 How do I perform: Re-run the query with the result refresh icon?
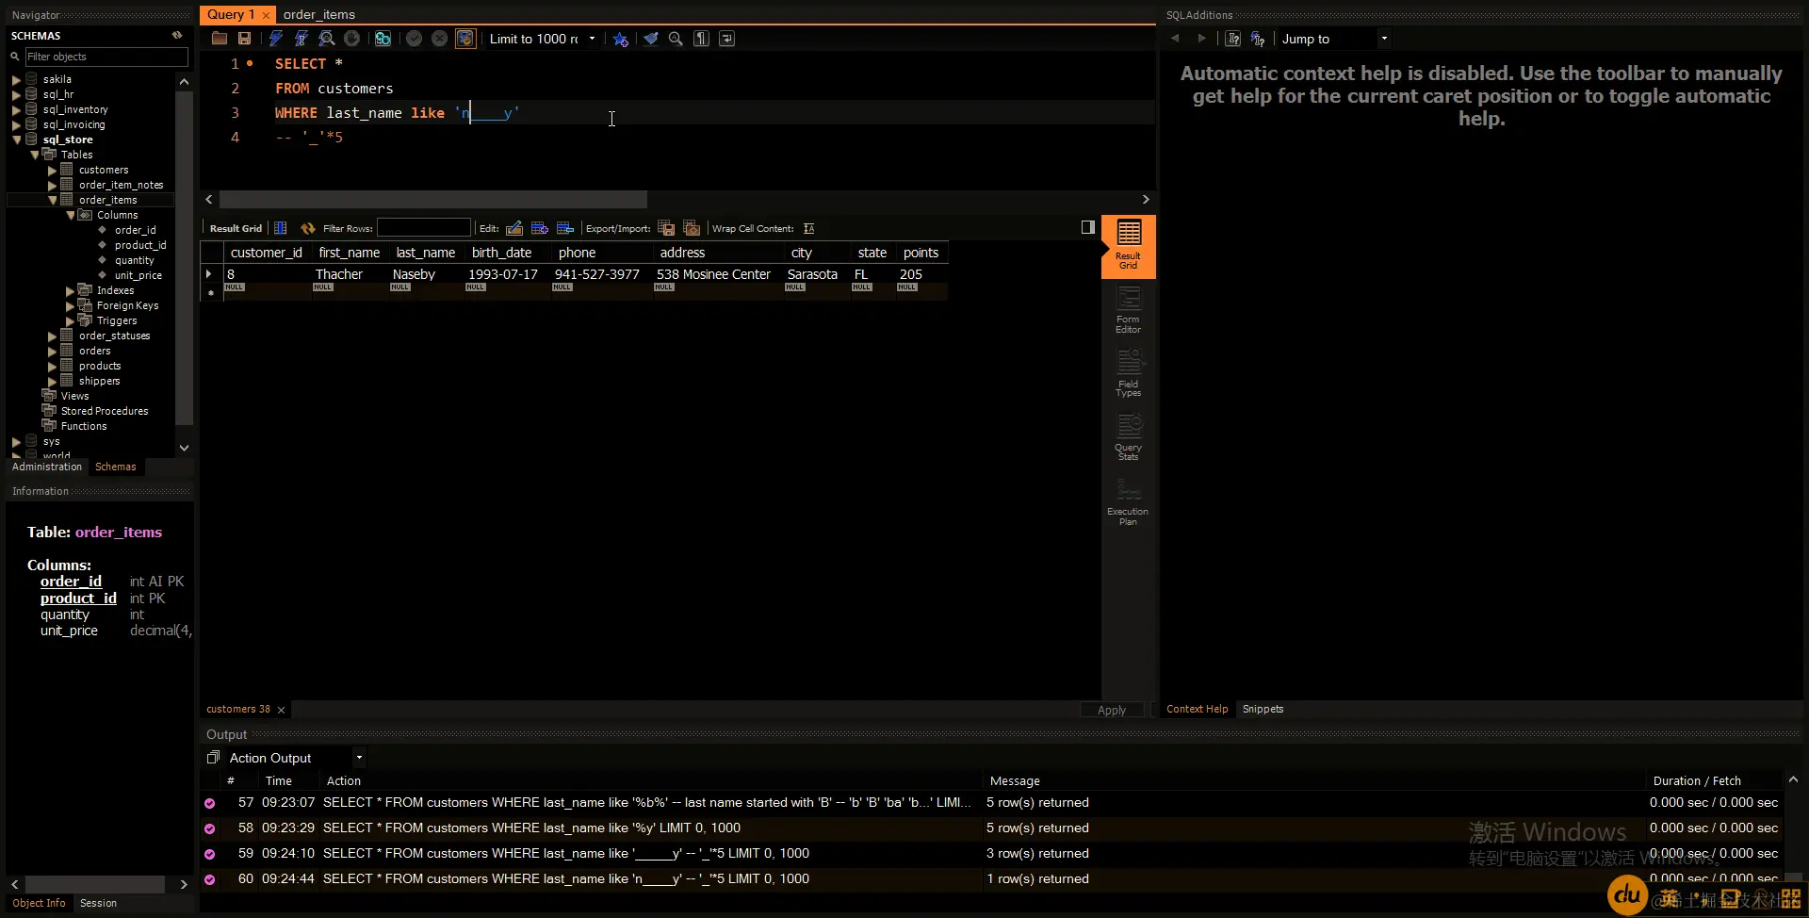click(308, 228)
